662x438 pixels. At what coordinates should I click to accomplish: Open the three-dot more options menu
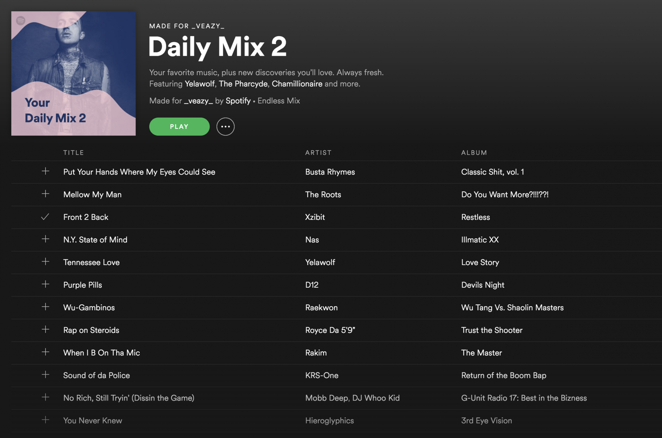click(225, 126)
